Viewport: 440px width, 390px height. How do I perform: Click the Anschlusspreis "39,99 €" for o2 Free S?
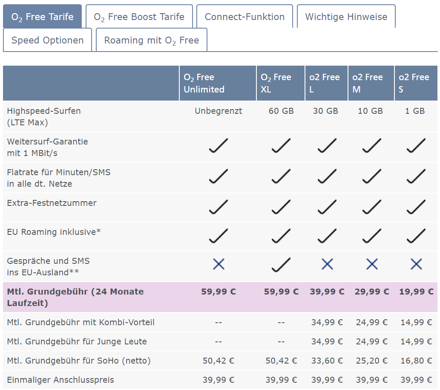click(417, 380)
